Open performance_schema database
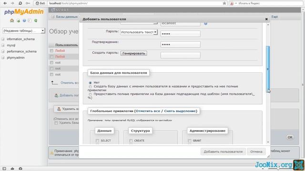The image size is (305, 171). [x=21, y=52]
